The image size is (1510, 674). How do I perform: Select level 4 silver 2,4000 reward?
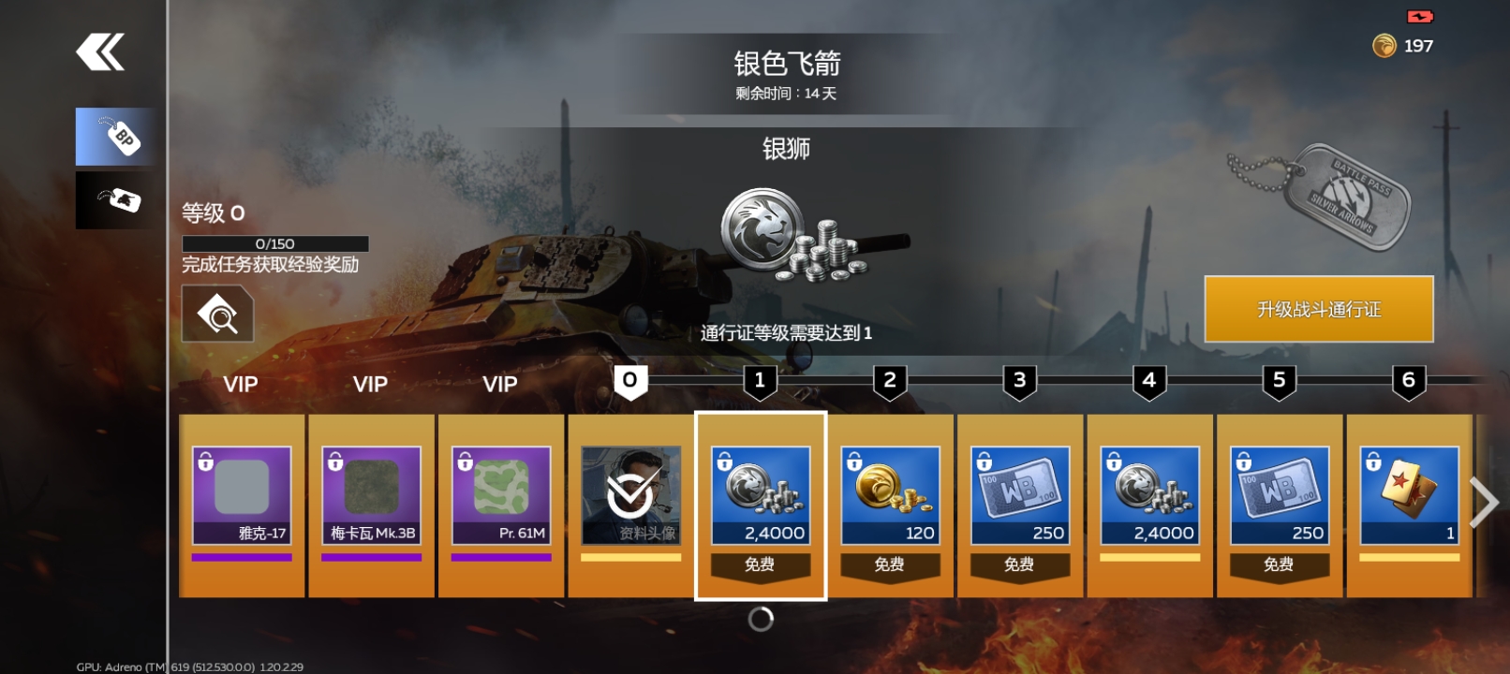(1149, 505)
